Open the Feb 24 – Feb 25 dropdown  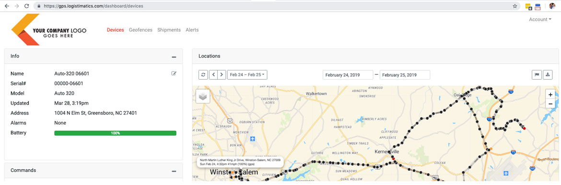point(247,75)
